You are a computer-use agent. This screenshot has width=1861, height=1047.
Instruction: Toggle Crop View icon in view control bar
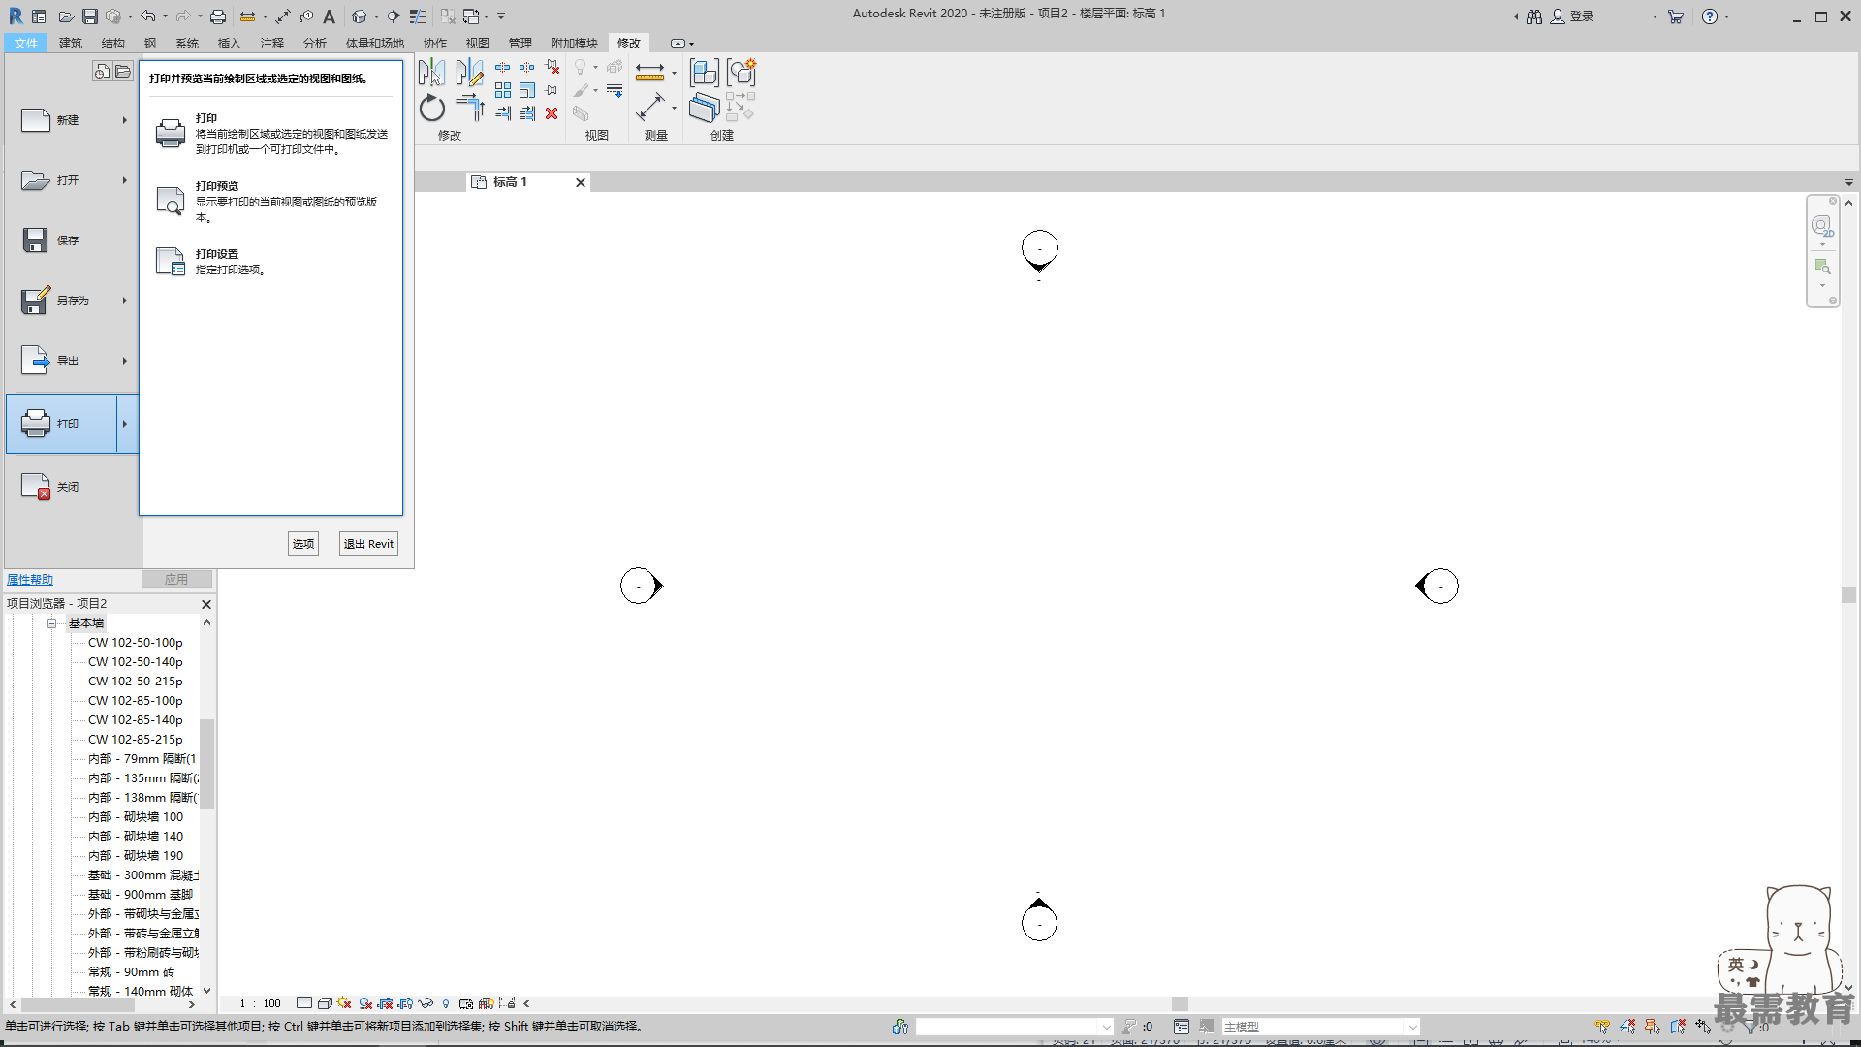point(386,1003)
